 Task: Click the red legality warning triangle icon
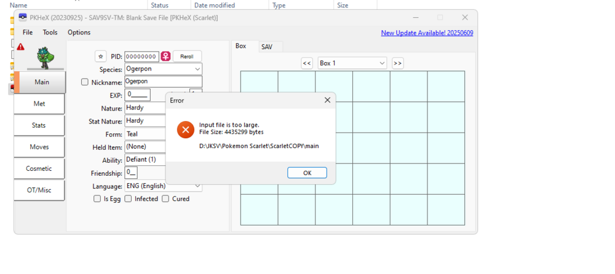21,47
